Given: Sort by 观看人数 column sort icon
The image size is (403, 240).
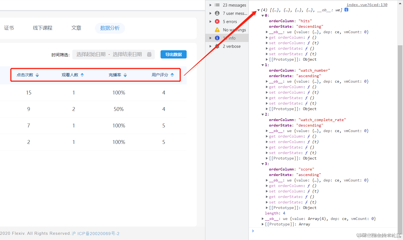Looking at the screenshot, I should (x=82, y=75).
